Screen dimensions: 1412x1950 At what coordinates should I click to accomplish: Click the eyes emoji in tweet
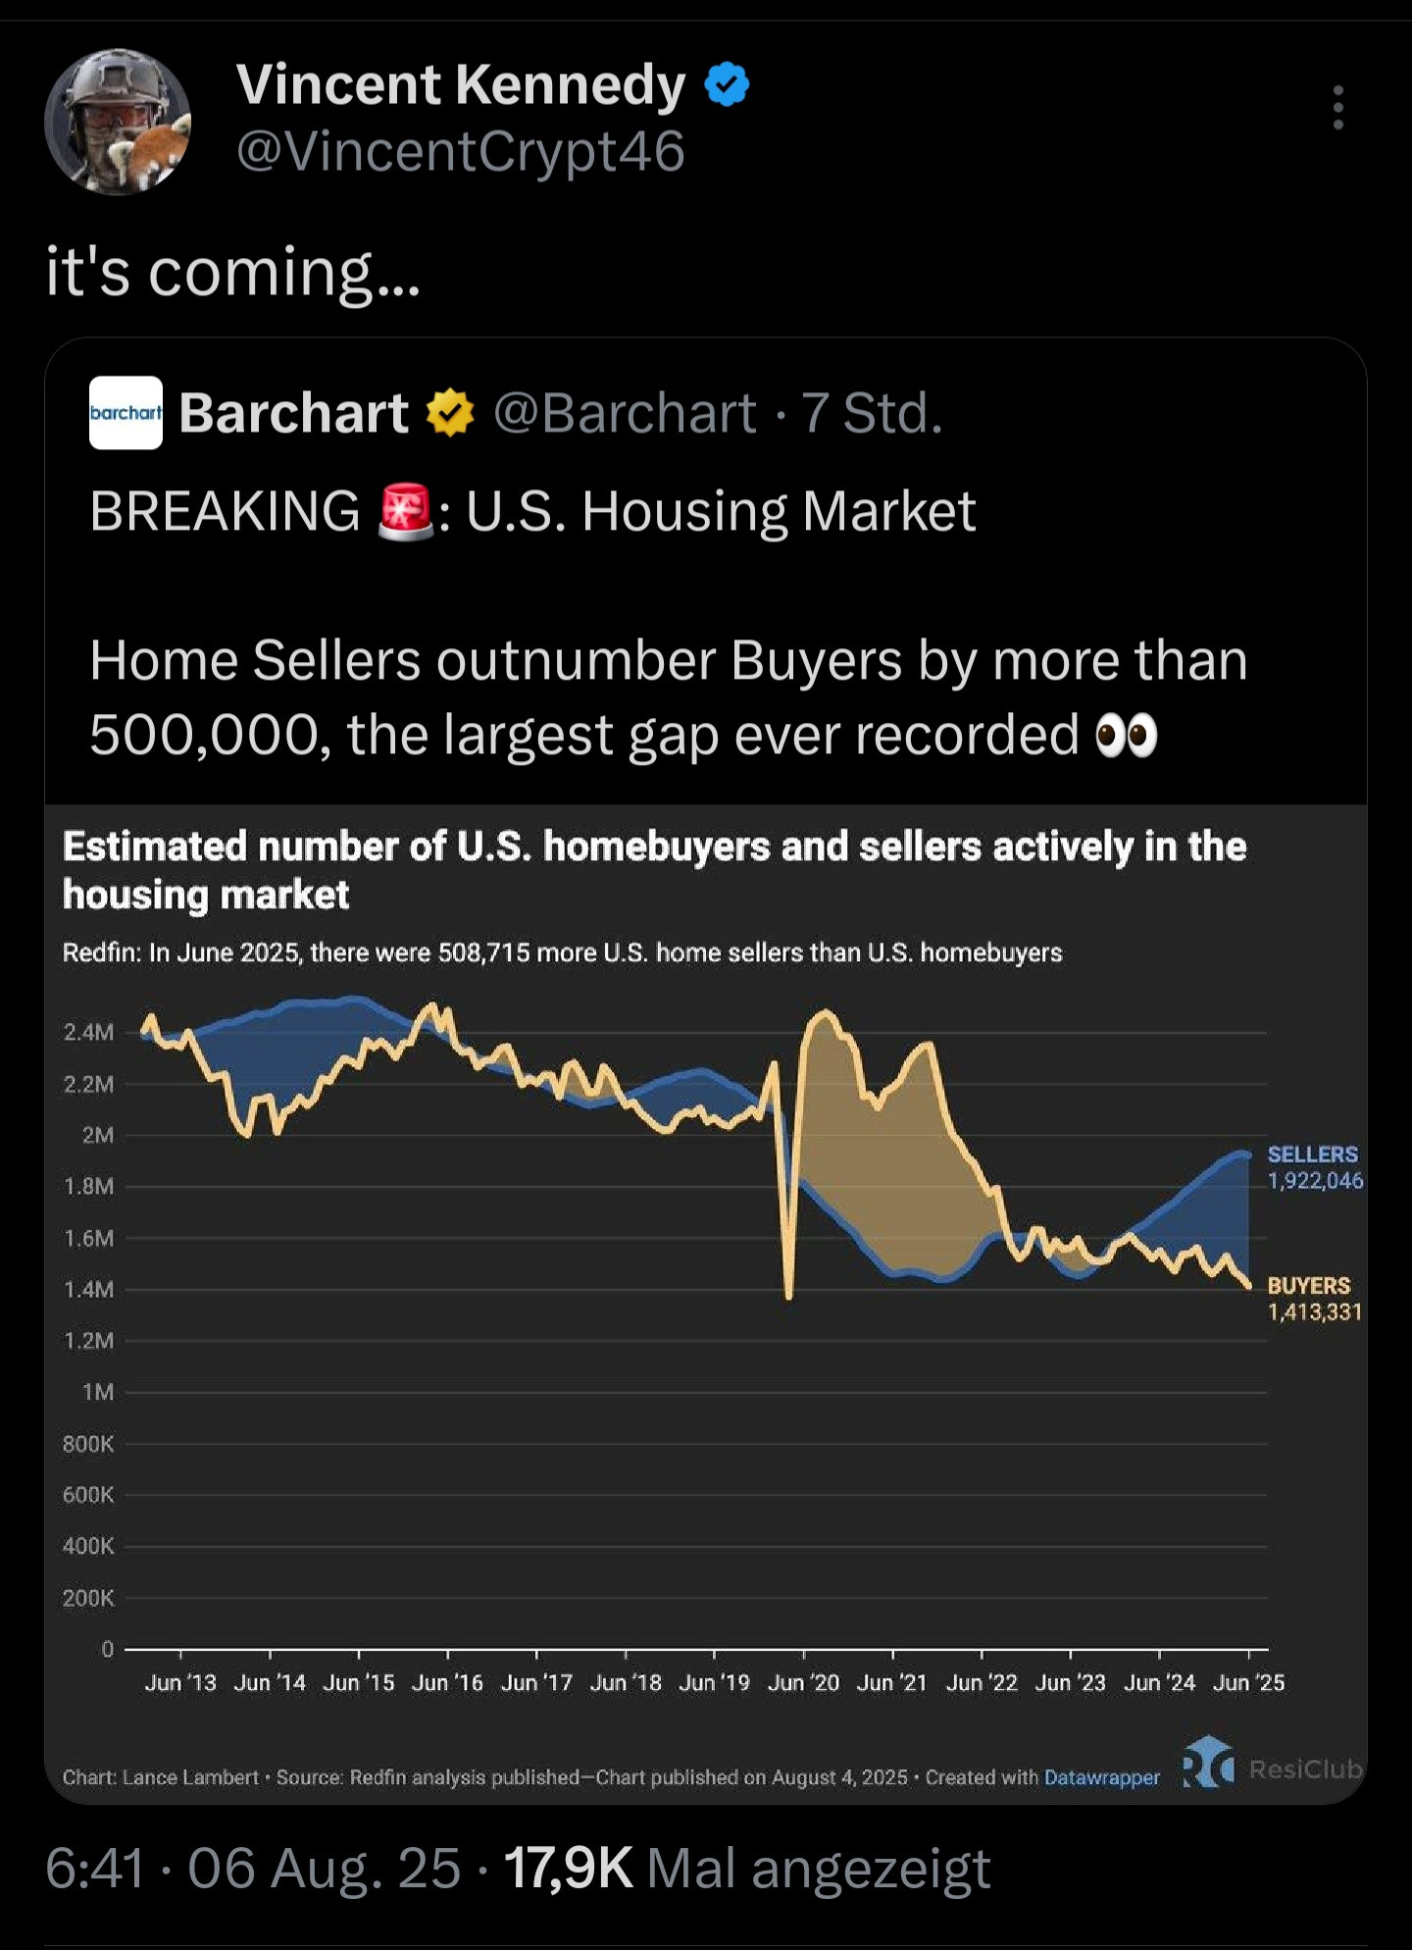[1127, 736]
